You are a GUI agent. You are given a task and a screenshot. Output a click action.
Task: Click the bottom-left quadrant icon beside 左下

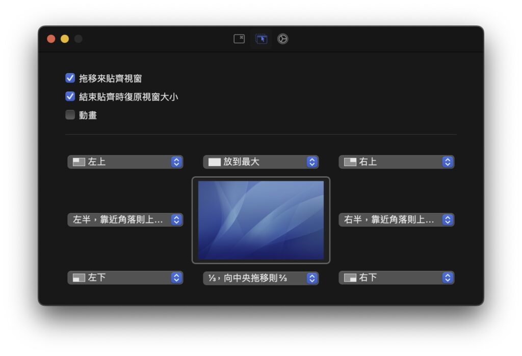79,278
